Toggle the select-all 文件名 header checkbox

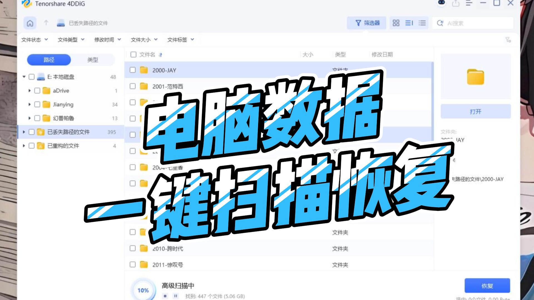(x=133, y=54)
